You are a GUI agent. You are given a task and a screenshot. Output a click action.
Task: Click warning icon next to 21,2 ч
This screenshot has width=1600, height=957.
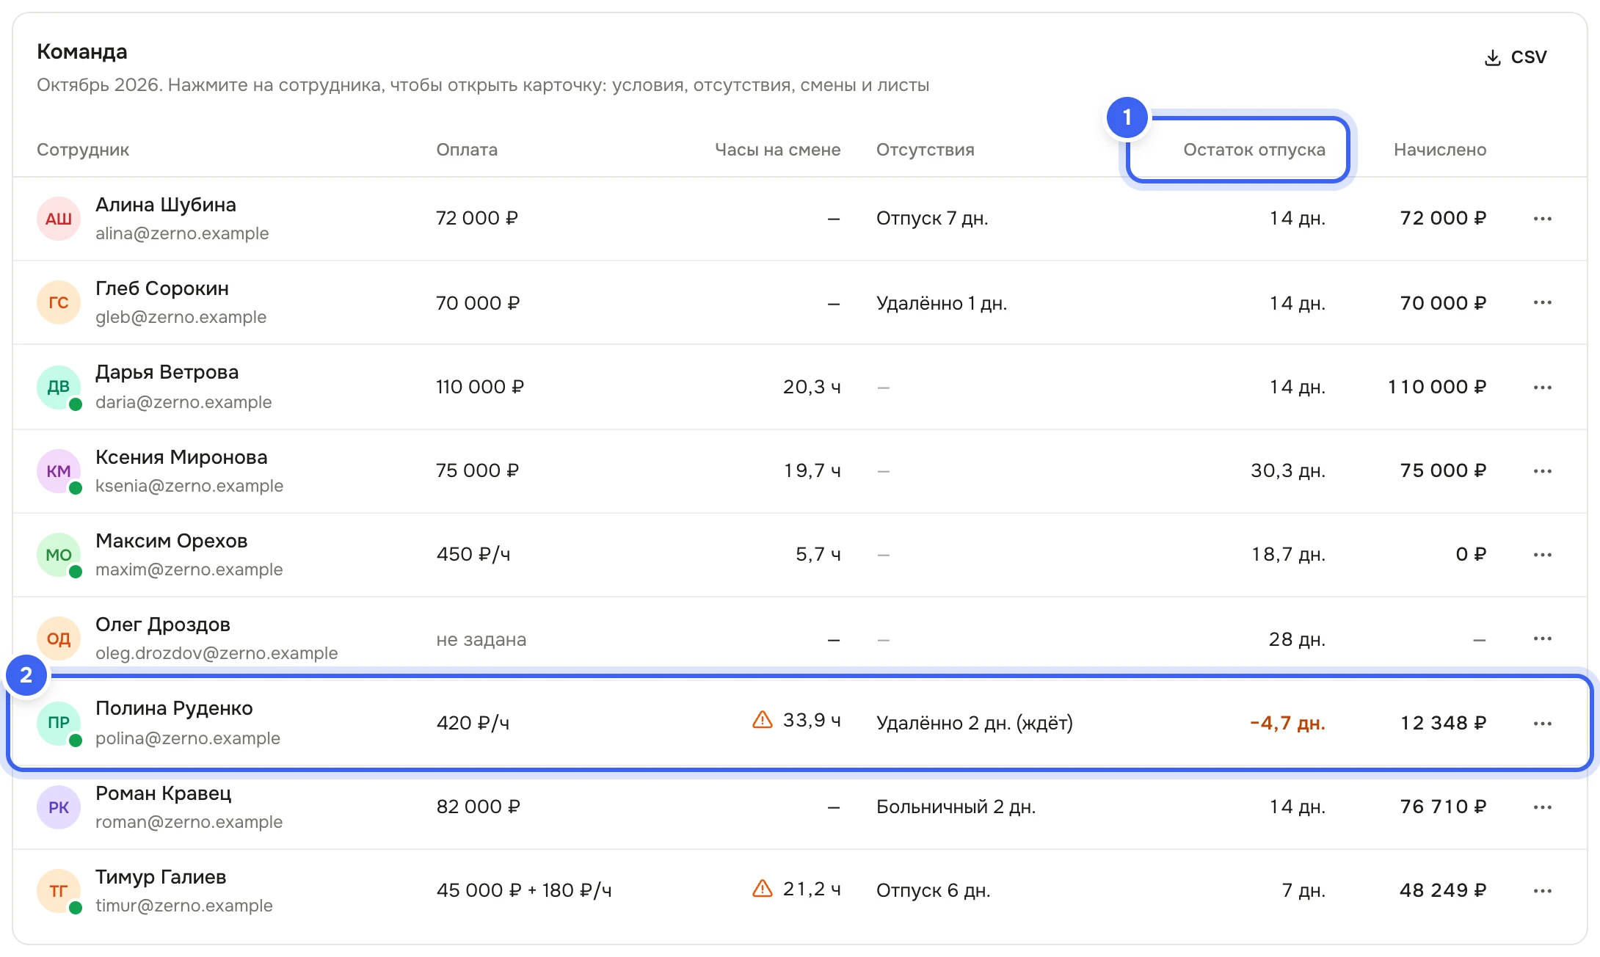coord(763,889)
